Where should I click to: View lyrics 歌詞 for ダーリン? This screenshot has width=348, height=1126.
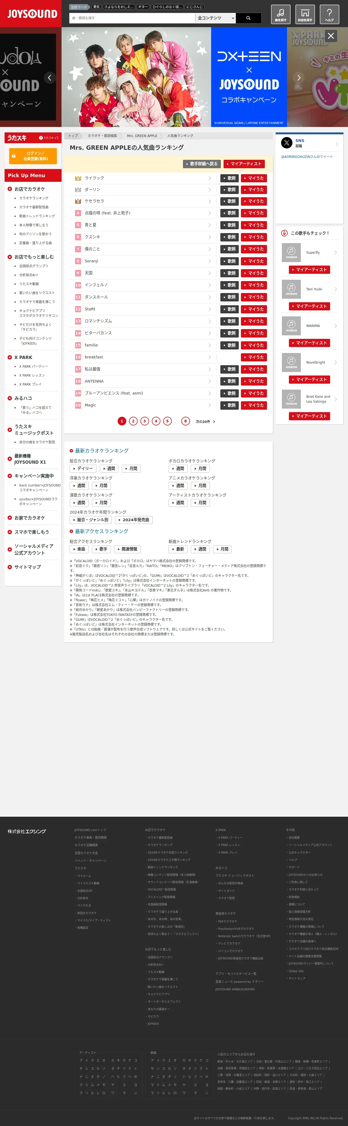(229, 190)
